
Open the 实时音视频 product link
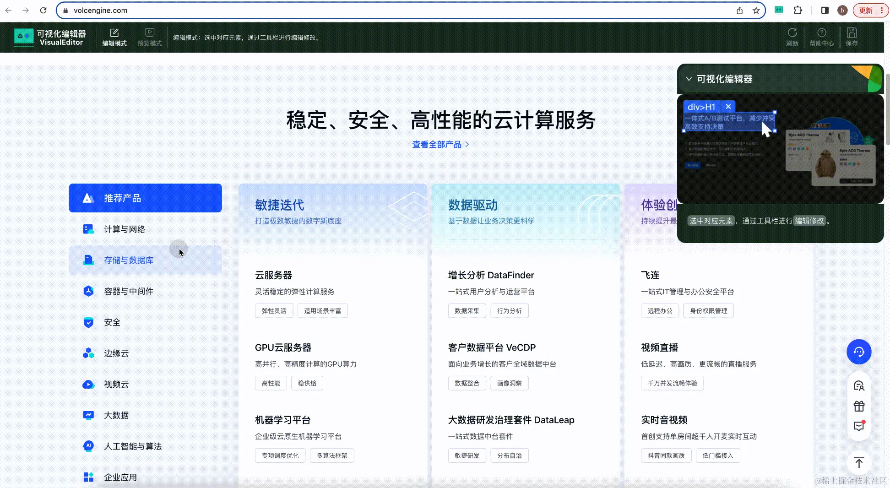point(664,420)
